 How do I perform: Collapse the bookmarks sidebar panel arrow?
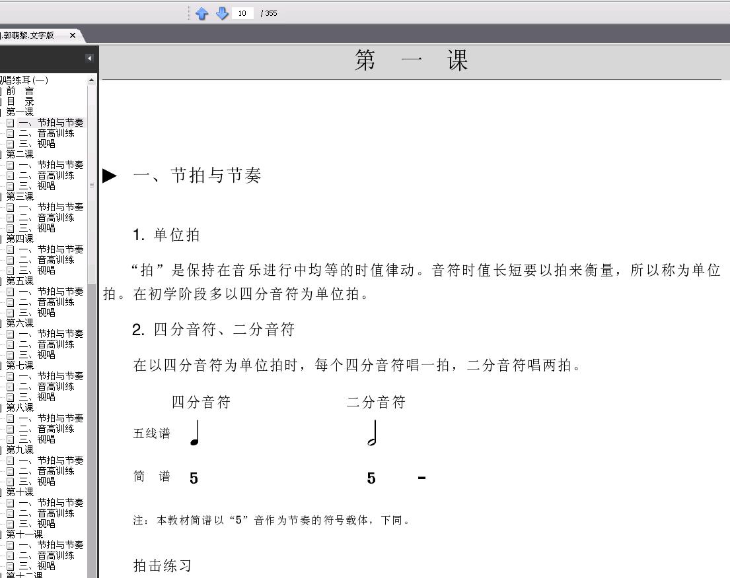pyautogui.click(x=89, y=58)
